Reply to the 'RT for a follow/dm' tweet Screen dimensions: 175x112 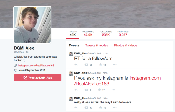tap(76, 64)
